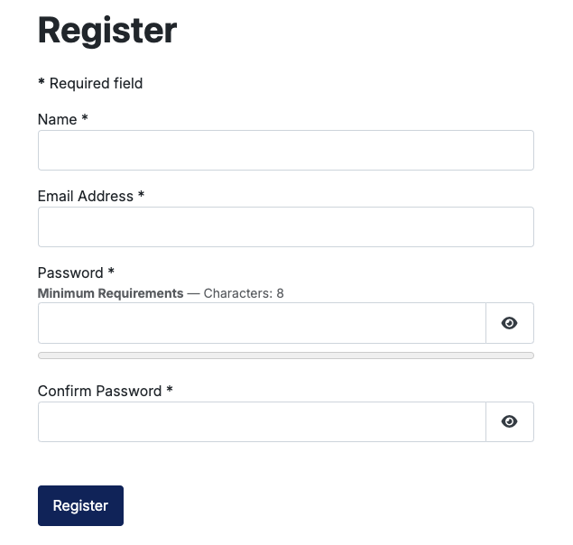
Task: Focus the Confirm Password text box
Action: click(x=262, y=421)
